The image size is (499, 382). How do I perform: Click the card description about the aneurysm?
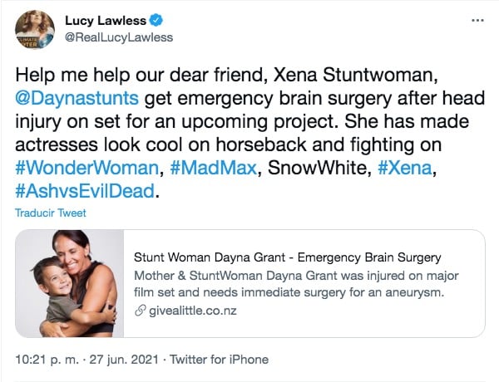tap(295, 283)
